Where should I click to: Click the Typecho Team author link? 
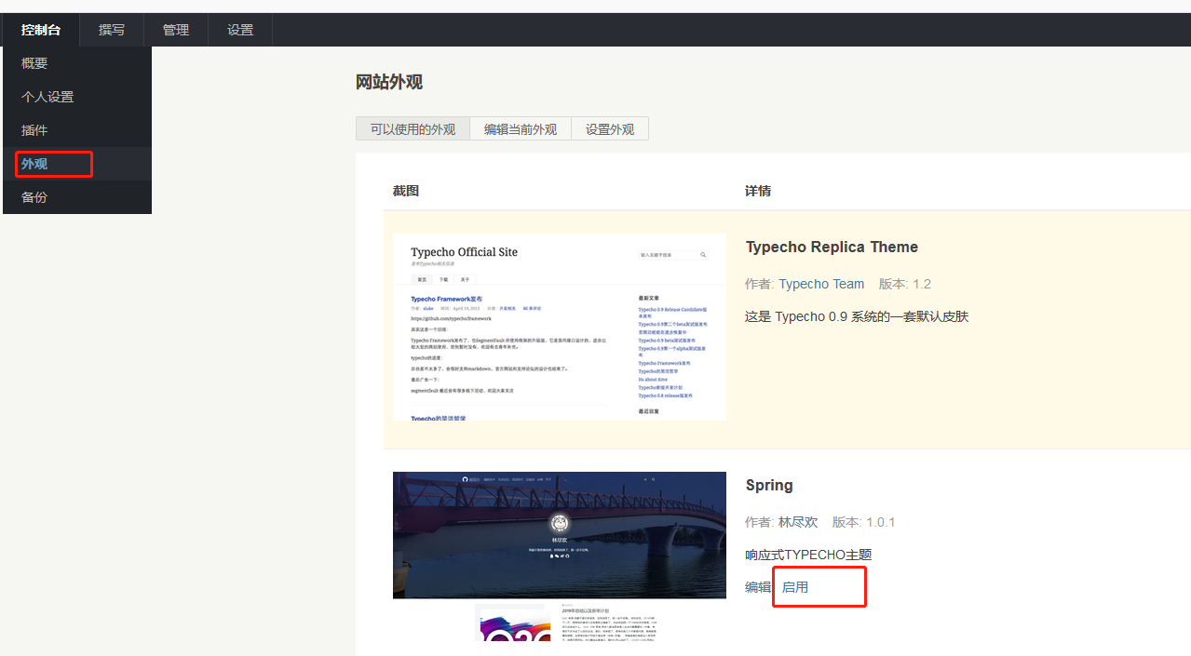click(x=821, y=284)
